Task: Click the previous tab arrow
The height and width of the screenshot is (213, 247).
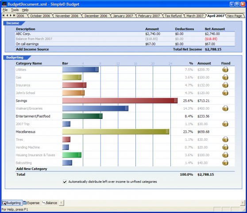Action: click(7, 16)
